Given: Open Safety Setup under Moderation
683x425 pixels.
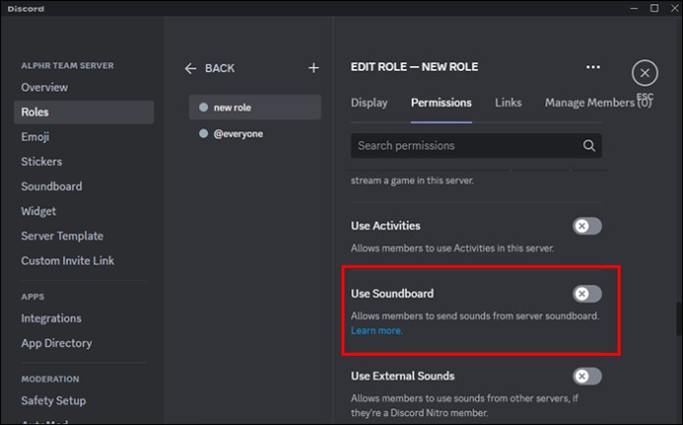Looking at the screenshot, I should [53, 400].
